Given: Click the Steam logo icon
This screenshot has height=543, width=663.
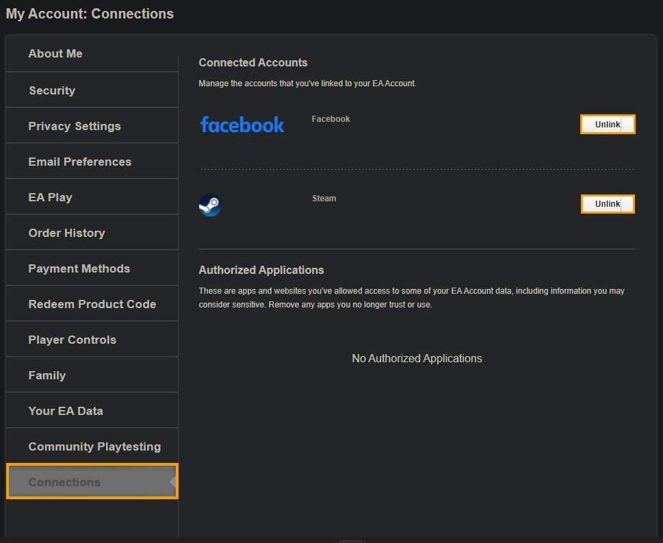Looking at the screenshot, I should (x=210, y=205).
